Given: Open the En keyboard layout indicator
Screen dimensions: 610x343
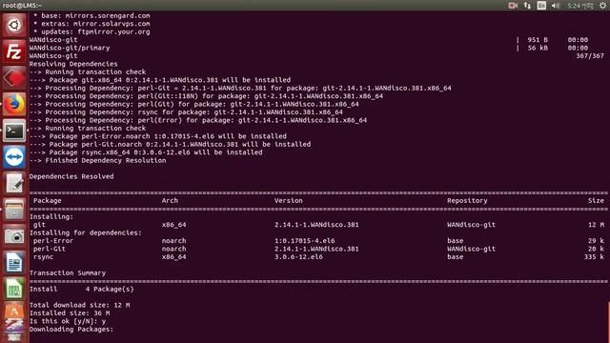Looking at the screenshot, I should click(541, 6).
